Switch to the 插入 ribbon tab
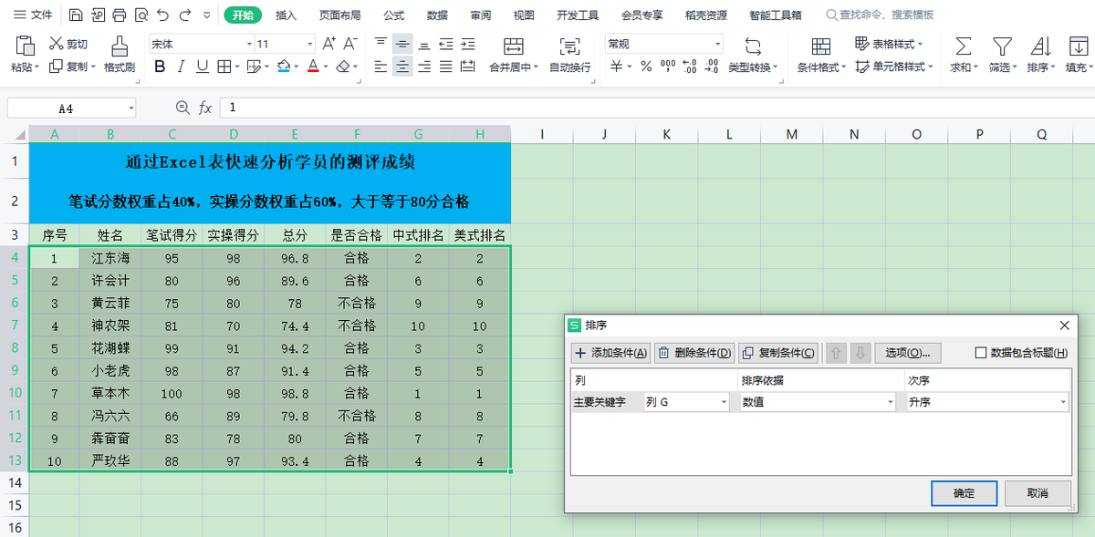Viewport: 1095px width, 537px height. point(287,15)
